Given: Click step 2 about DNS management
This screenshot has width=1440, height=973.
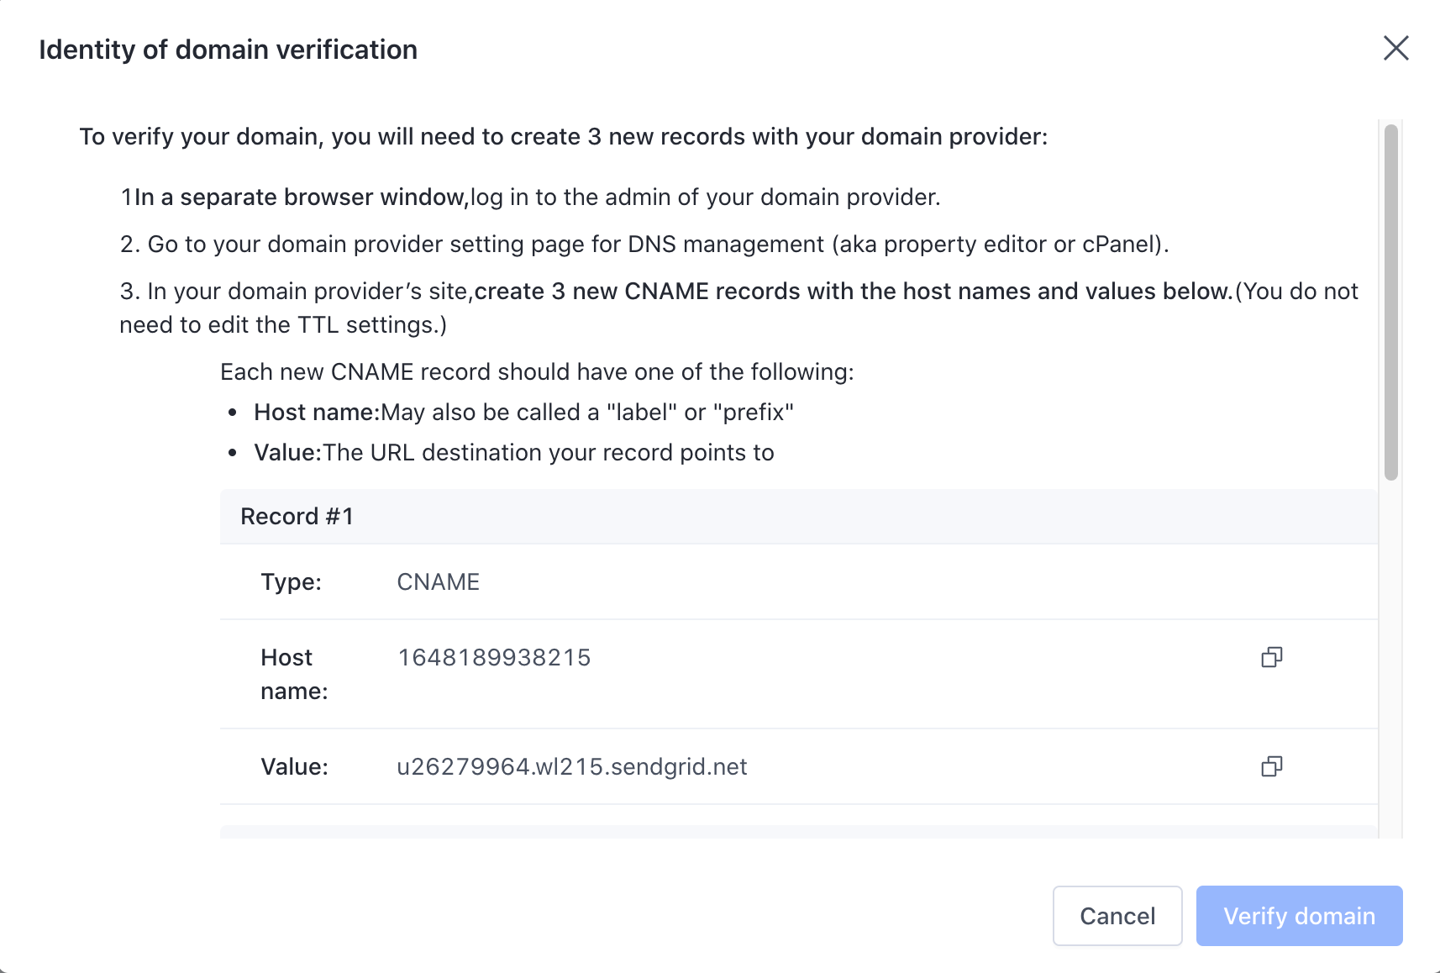Looking at the screenshot, I should pyautogui.click(x=644, y=244).
